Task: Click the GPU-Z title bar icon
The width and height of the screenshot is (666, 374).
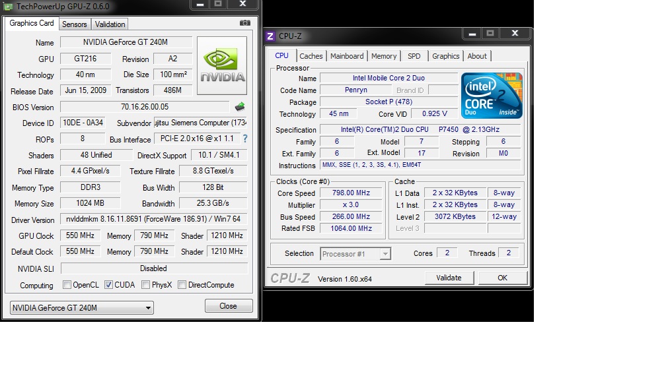Action: 8,7
